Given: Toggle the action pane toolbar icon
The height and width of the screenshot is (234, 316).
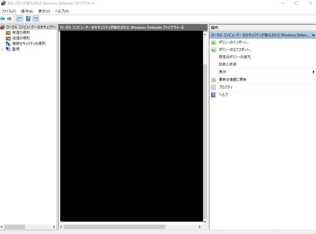Looking at the screenshot, I should tap(36, 19).
